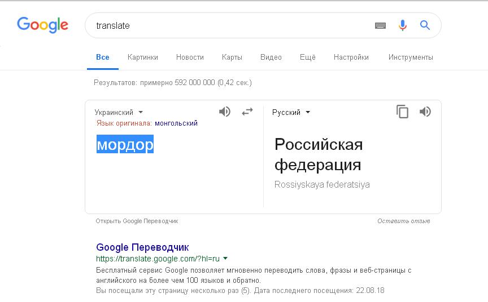Click the монгольский detected language link
This screenshot has height=302, width=488.
[176, 123]
